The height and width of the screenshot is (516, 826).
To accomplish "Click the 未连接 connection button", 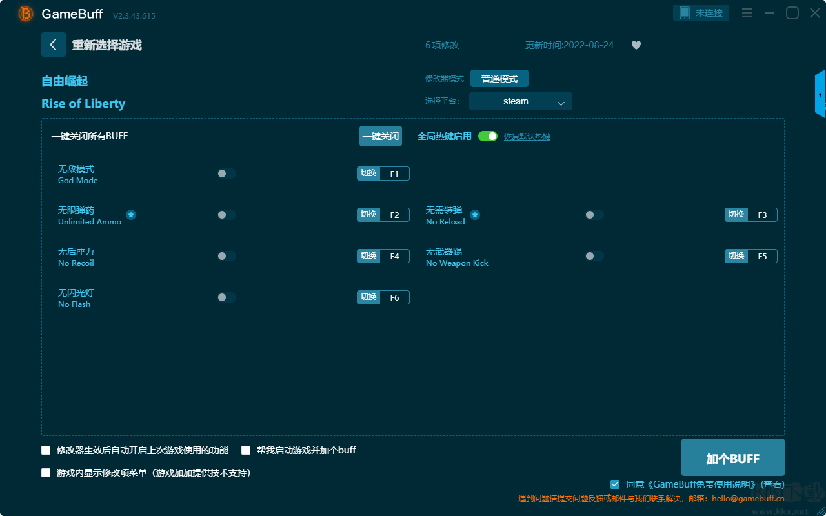I will (701, 13).
